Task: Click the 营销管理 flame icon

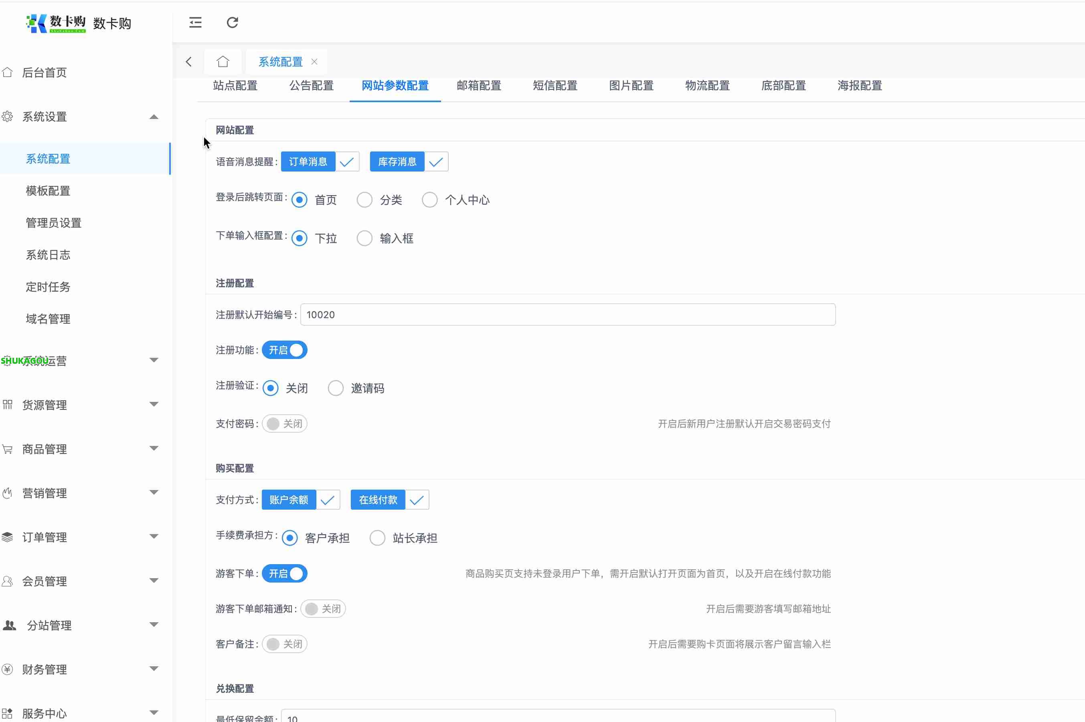Action: coord(7,493)
